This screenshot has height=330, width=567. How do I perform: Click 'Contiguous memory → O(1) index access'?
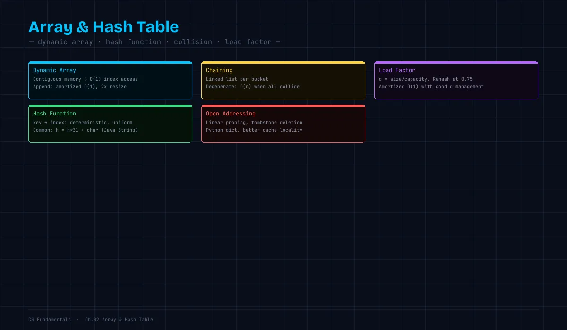[86, 79]
